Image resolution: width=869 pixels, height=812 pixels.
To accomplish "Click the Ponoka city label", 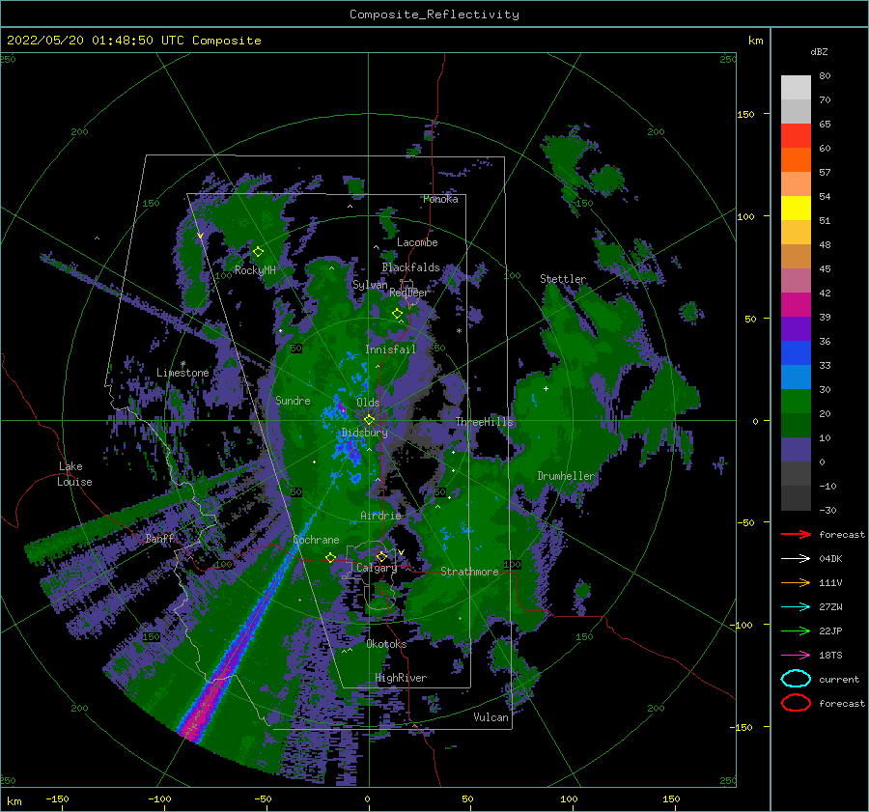I will (440, 199).
